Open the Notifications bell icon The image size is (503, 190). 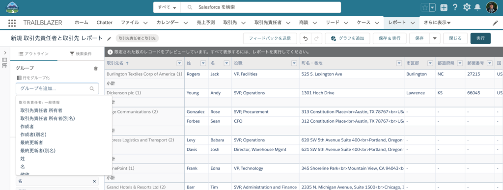coord(477,7)
